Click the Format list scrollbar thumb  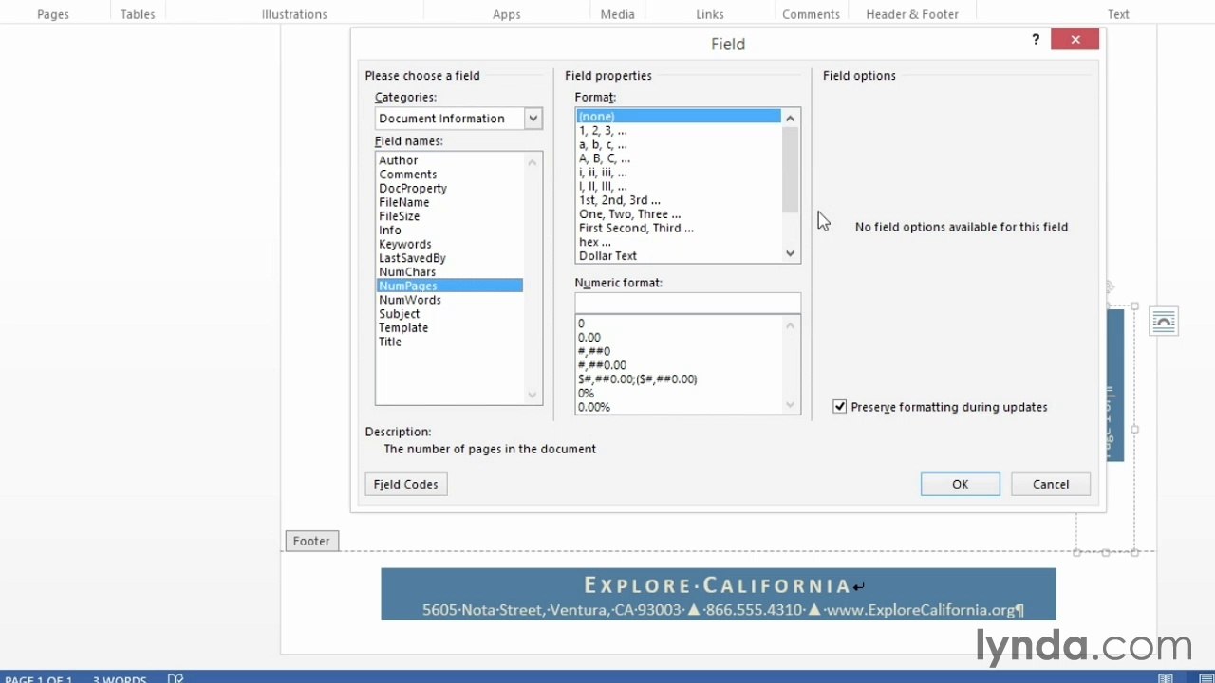[790, 170]
